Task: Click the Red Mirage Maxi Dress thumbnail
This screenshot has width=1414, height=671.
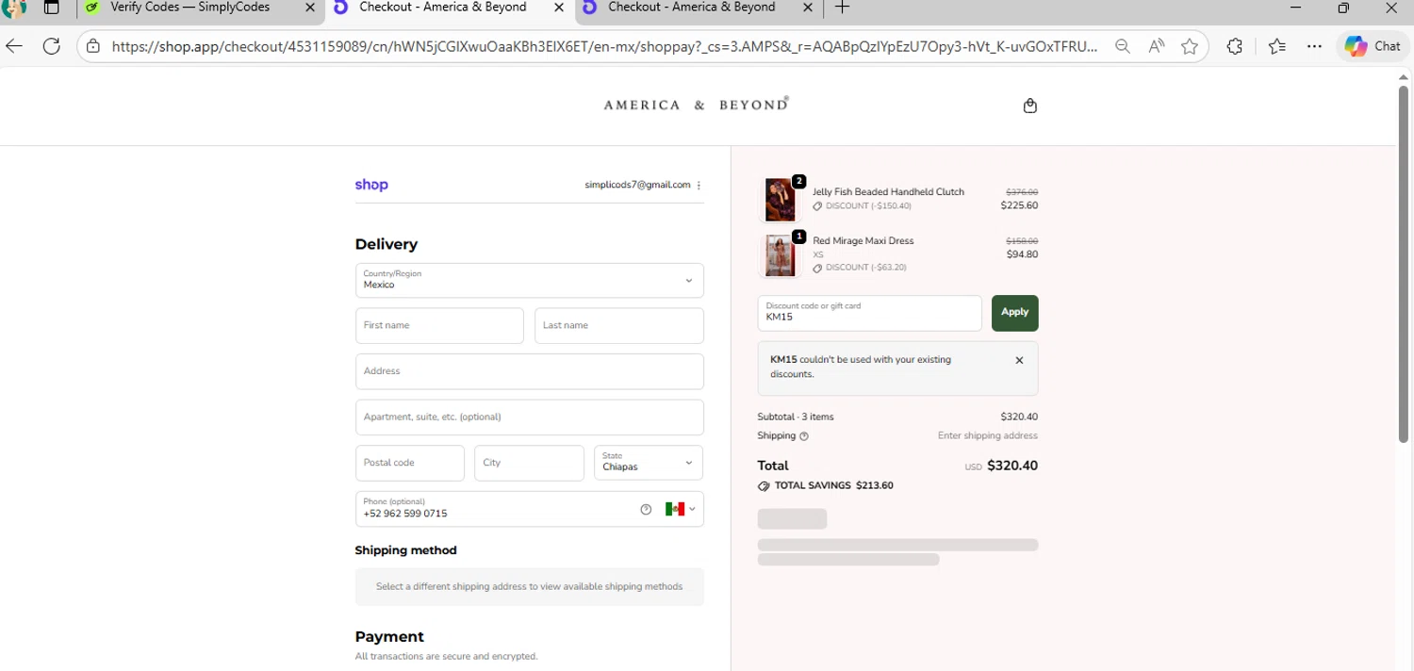Action: click(x=780, y=255)
